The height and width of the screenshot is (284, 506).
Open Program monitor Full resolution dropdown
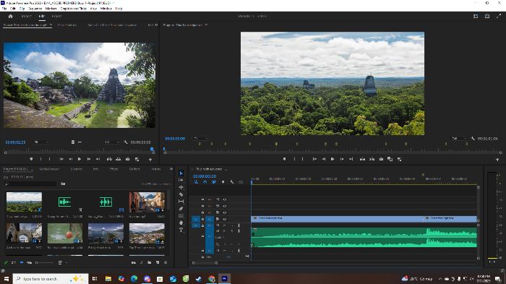click(460, 139)
